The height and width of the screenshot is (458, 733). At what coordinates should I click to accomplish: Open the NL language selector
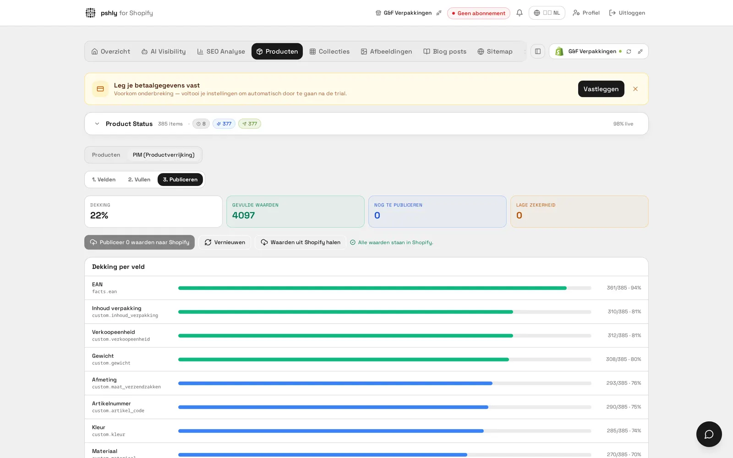547,13
